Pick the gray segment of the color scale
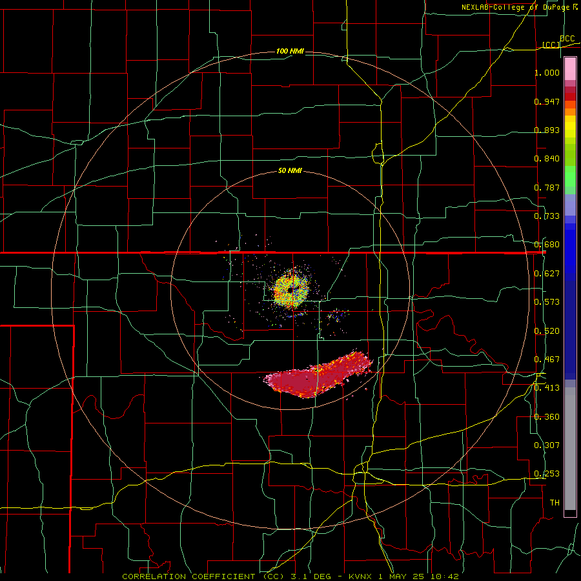This screenshot has width=581, height=581. [x=570, y=449]
